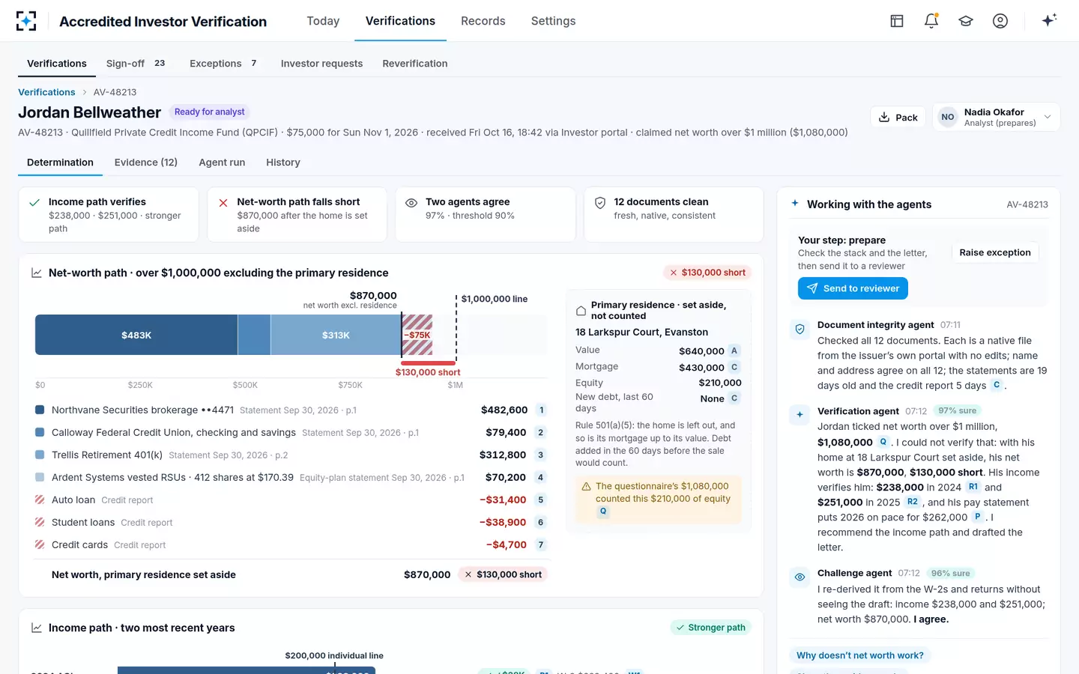This screenshot has width=1079, height=674.
Task: Open the Agent run tab
Action: tap(222, 163)
